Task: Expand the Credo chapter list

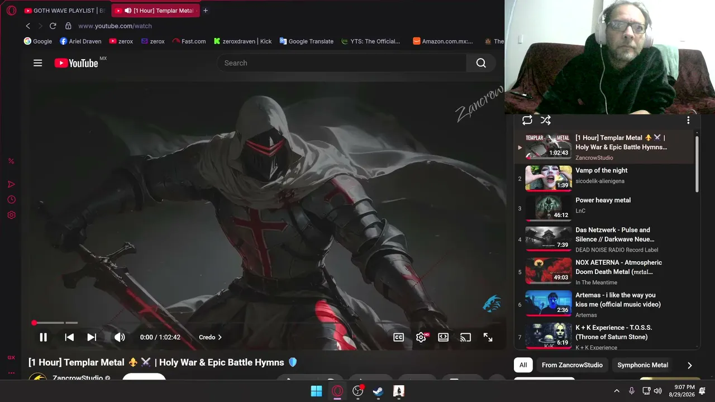Action: (x=210, y=337)
